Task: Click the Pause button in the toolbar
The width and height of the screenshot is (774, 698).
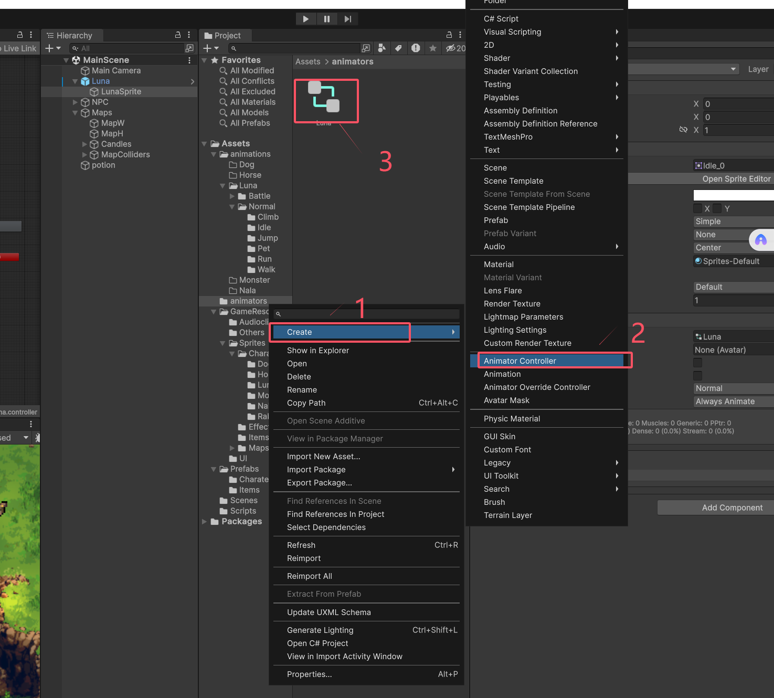Action: 327,19
